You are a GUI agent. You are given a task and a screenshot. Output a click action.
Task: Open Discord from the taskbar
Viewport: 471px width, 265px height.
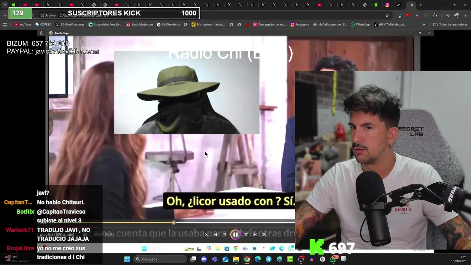pos(204,259)
